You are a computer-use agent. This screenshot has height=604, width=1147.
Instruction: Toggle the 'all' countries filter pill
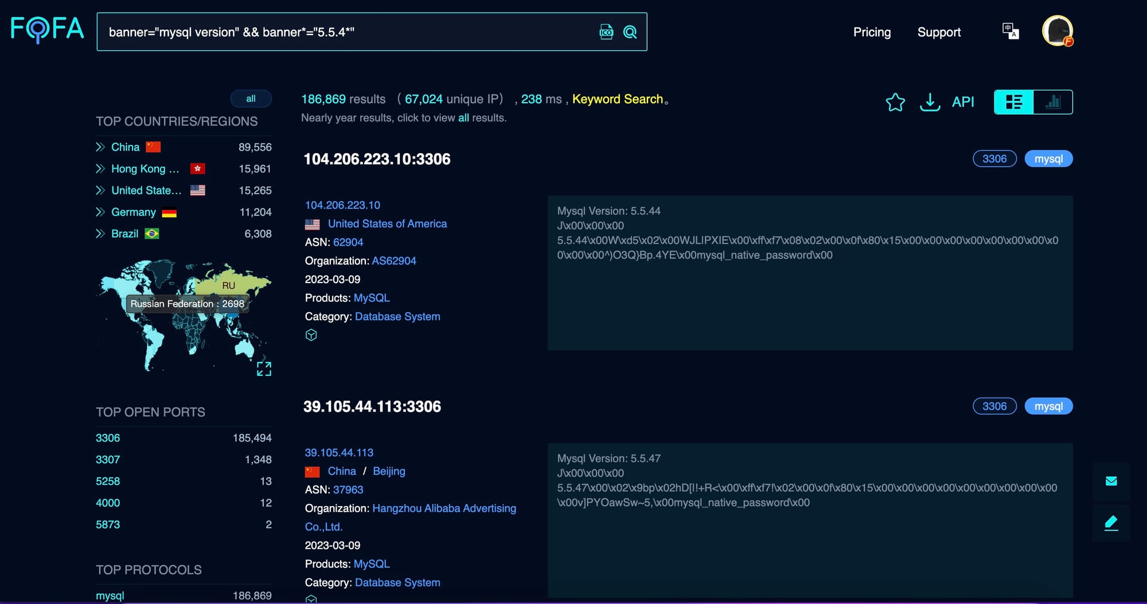pyautogui.click(x=251, y=99)
